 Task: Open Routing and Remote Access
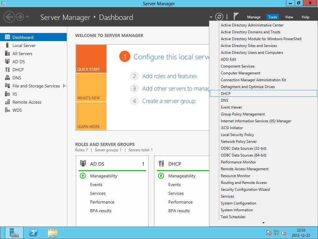coord(263,182)
